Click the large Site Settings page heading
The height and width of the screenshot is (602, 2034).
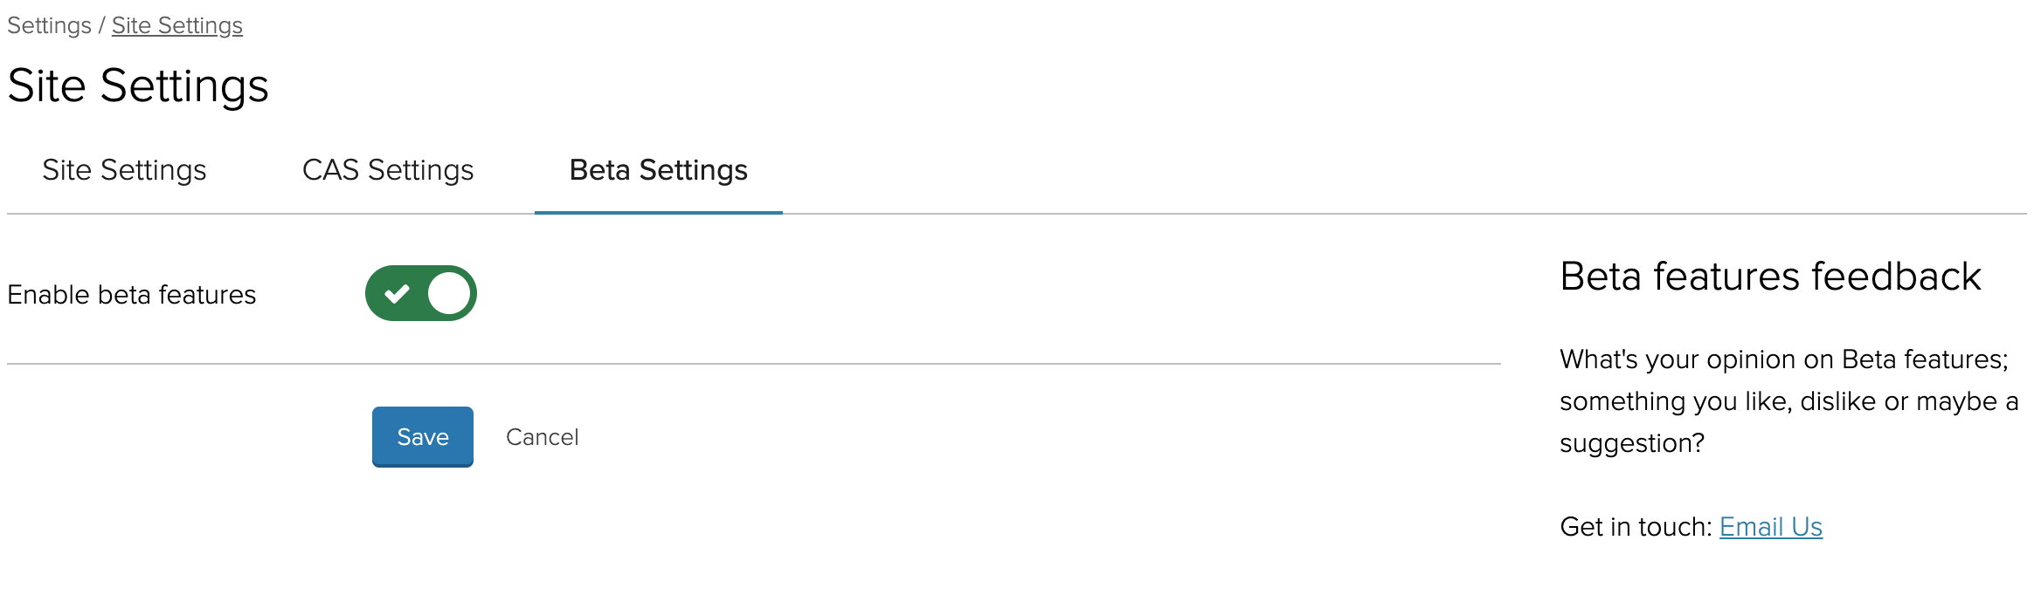pyautogui.click(x=138, y=86)
